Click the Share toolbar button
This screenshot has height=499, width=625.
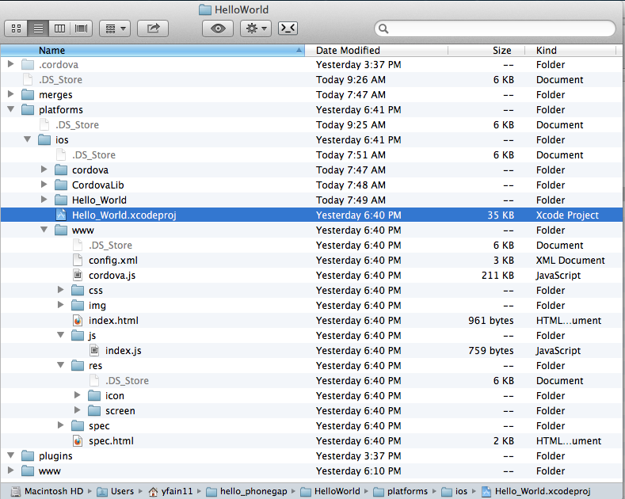(153, 29)
